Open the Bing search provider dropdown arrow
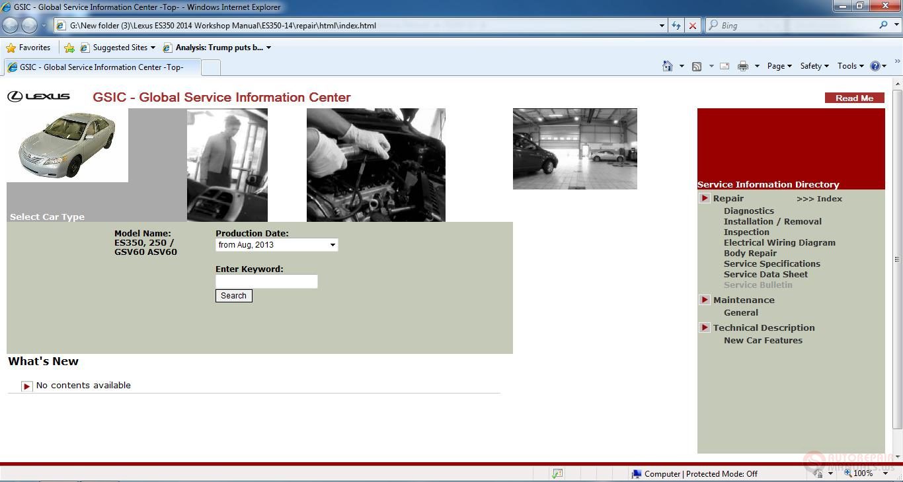The height and width of the screenshot is (482, 903). coord(897,25)
